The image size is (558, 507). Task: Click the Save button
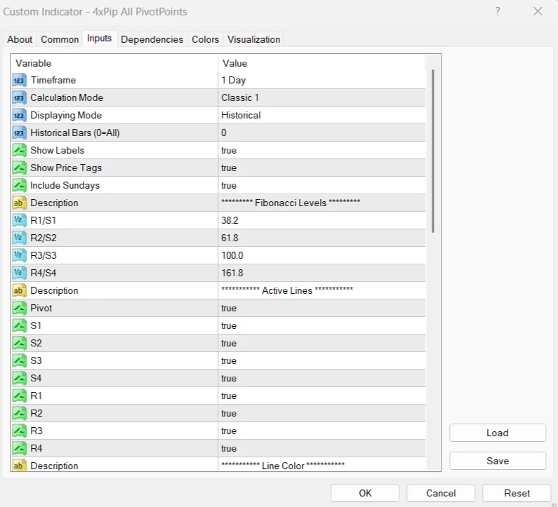click(x=498, y=461)
